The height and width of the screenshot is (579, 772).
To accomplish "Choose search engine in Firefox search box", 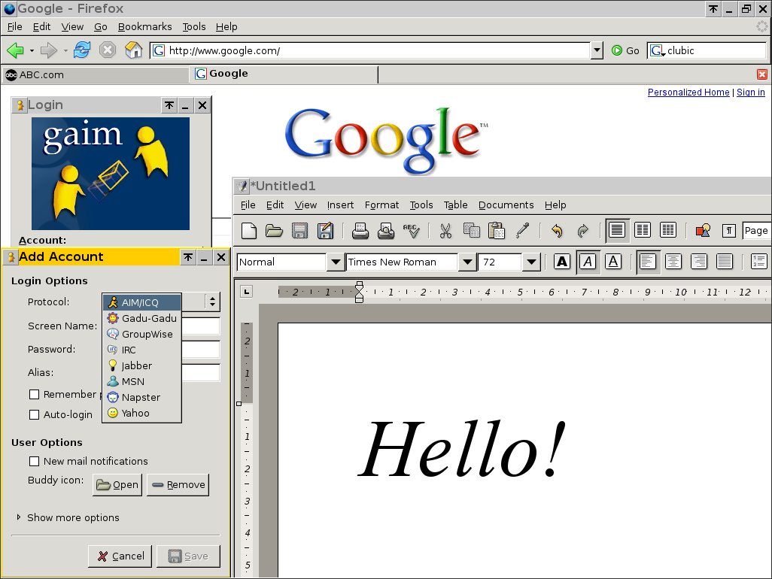I will click(x=658, y=50).
